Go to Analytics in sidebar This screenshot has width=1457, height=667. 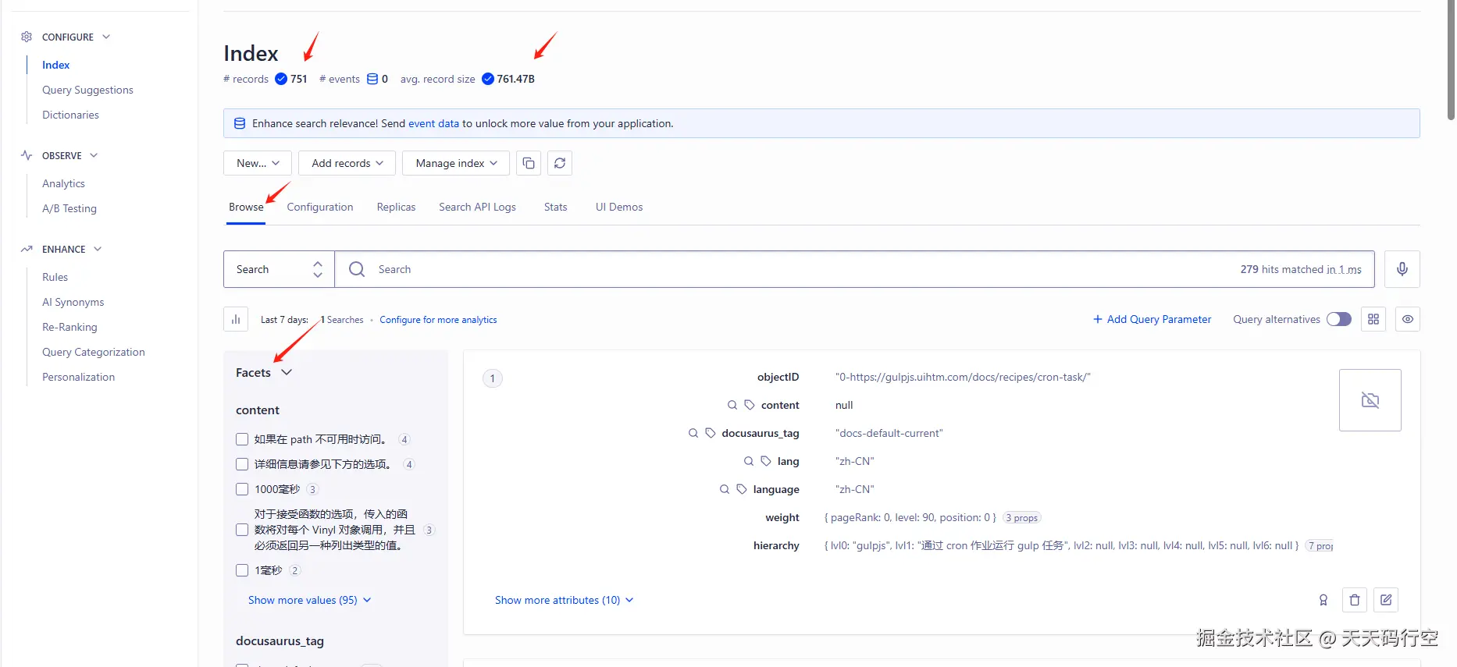[x=63, y=183]
